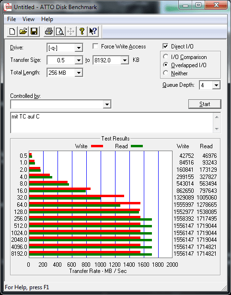Click the yellow question mark About icon
Viewport: 231px width, 295px height.
(82, 32)
